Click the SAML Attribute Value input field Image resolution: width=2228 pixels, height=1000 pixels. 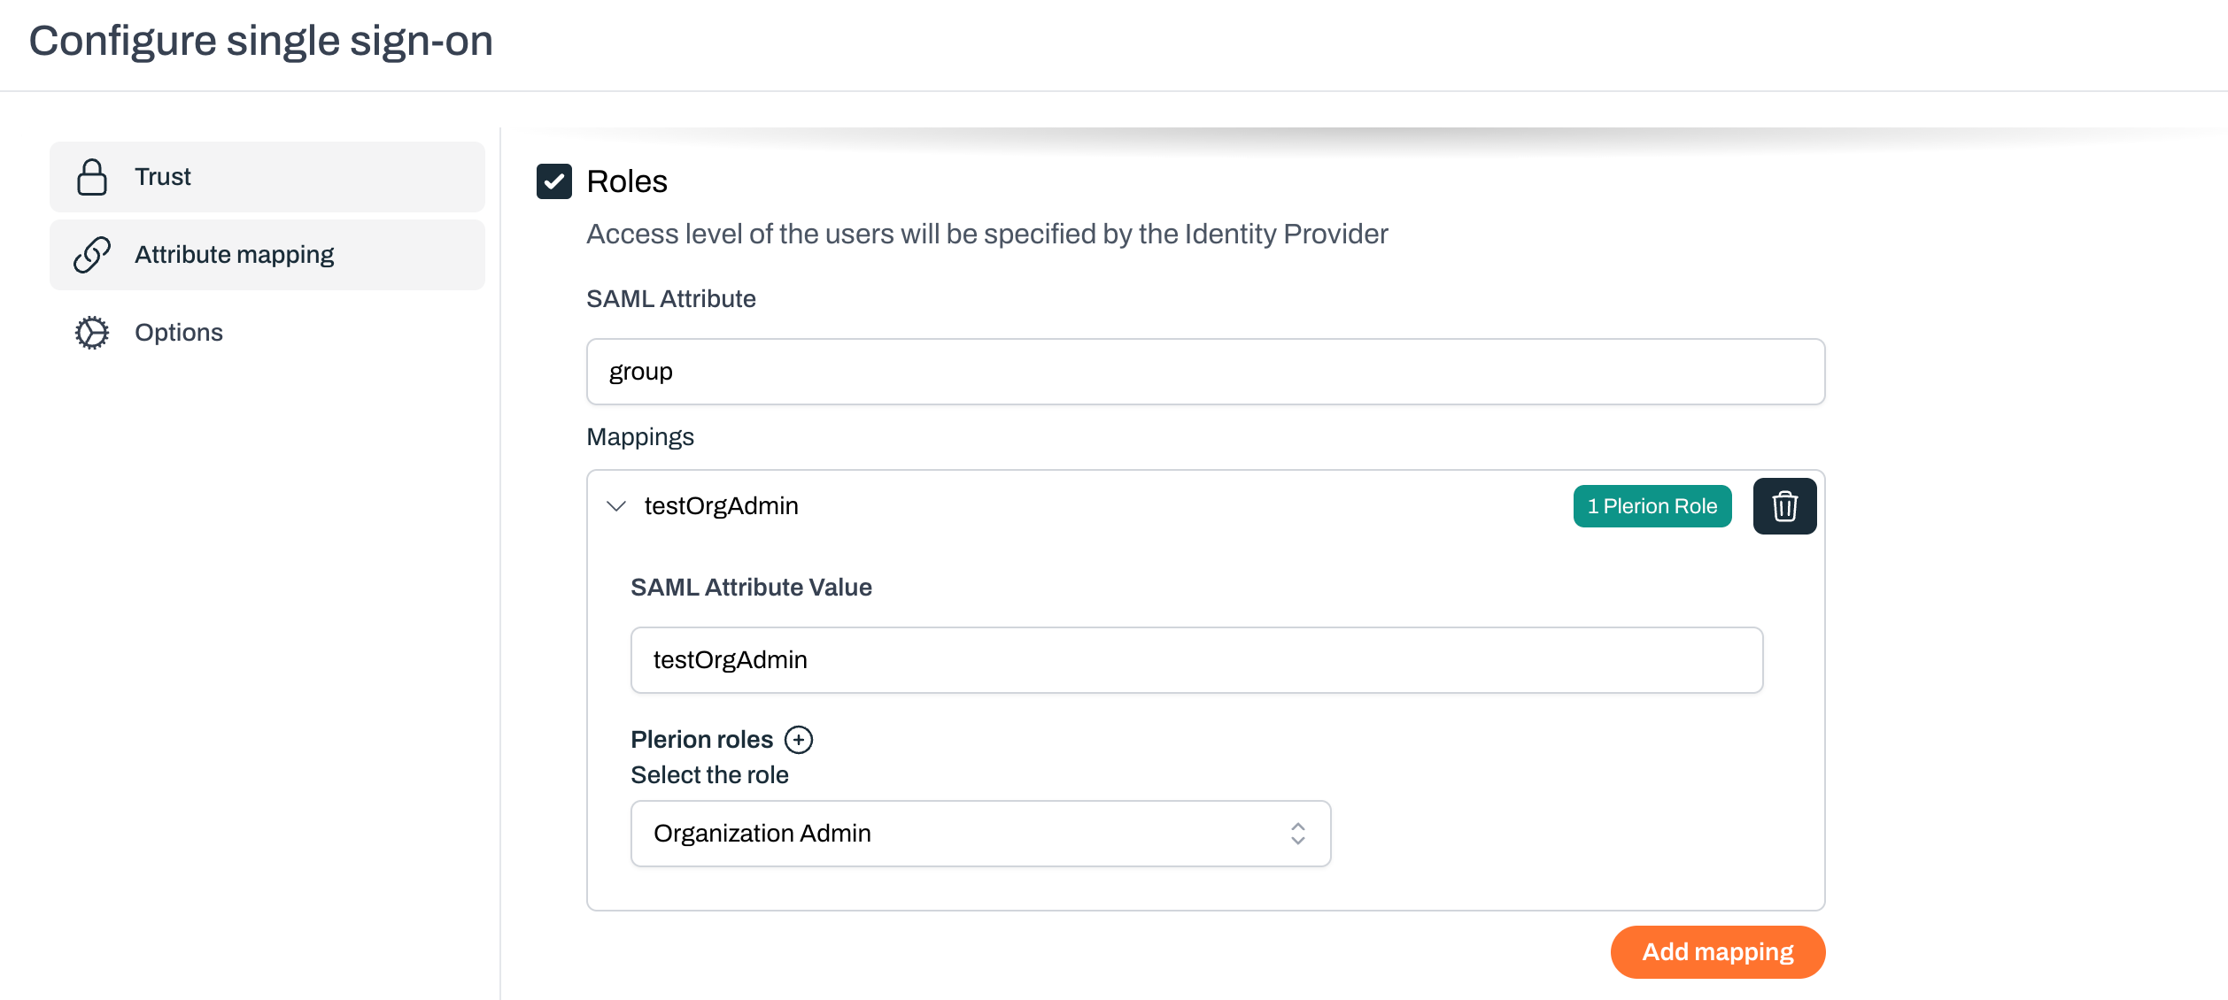1195,660
